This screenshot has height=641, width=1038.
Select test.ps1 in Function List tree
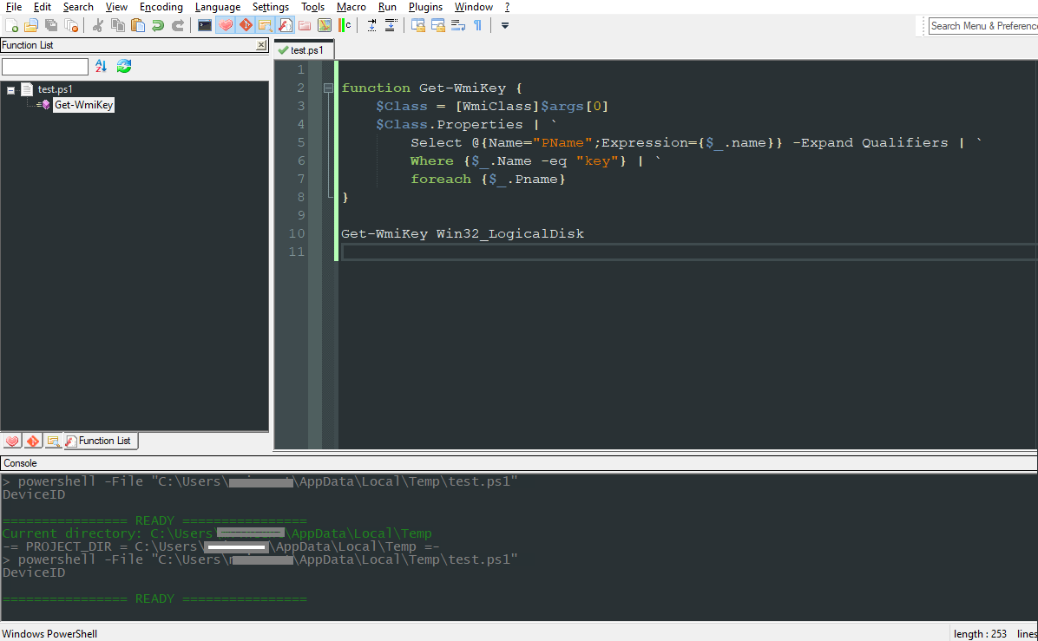tap(55, 89)
